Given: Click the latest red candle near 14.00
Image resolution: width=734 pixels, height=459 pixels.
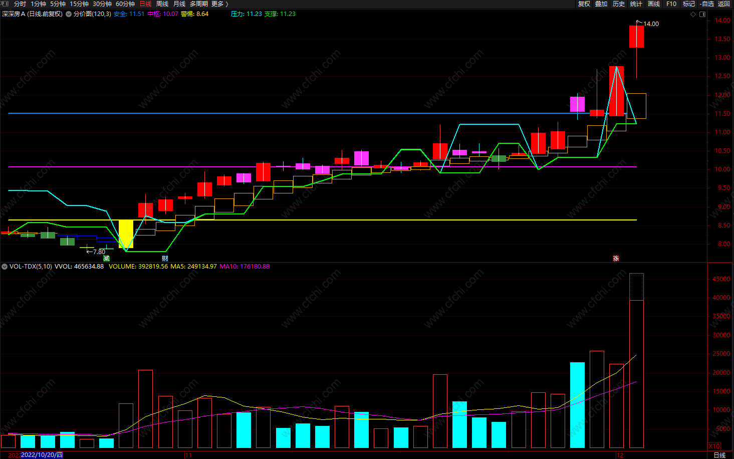Looking at the screenshot, I should [636, 37].
